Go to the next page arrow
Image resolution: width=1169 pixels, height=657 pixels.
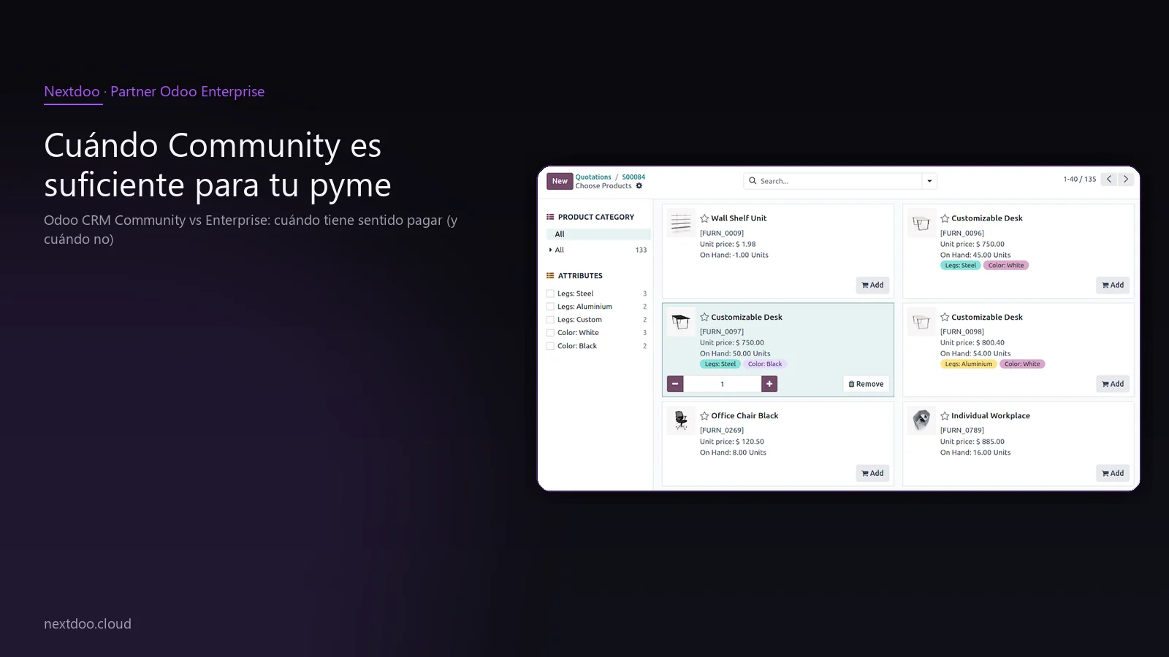pyautogui.click(x=1126, y=179)
